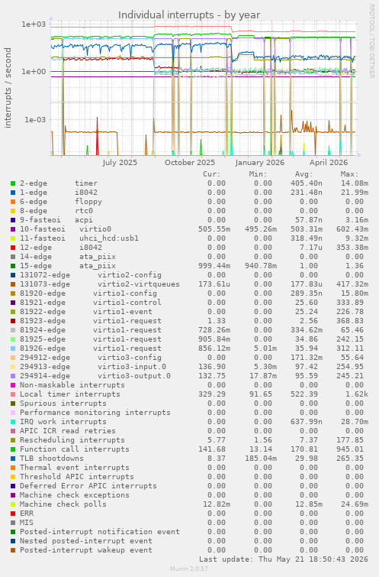379x577 pixels.
Task: Click the red swatch beside ERR
Action: tap(13, 514)
